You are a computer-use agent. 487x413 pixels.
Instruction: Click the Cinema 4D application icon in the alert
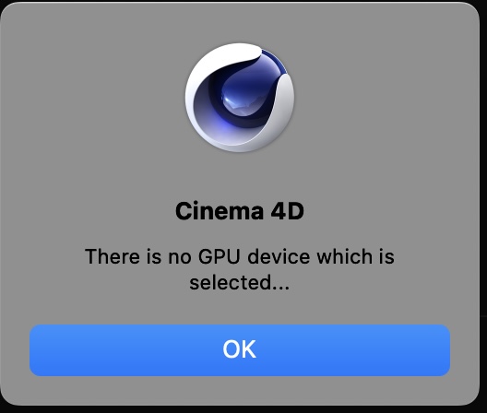[x=240, y=98]
